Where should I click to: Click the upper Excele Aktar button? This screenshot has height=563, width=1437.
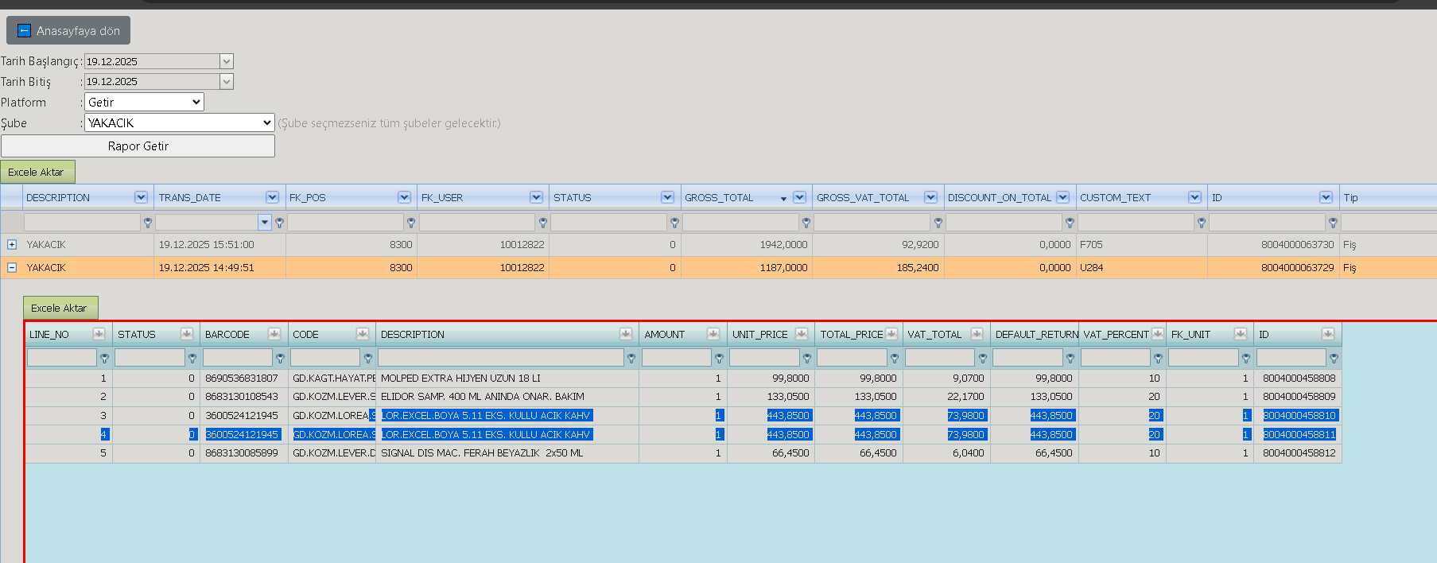[x=37, y=172]
